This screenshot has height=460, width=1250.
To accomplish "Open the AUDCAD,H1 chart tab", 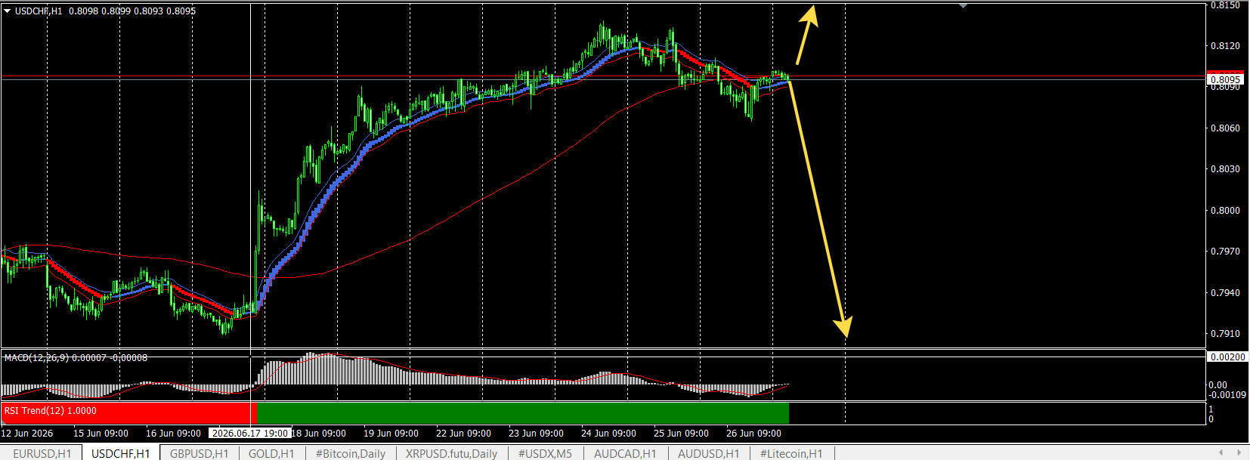I will [x=626, y=453].
